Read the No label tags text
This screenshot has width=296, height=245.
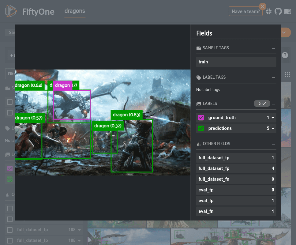coord(208,89)
